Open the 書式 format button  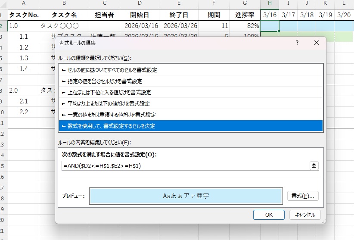[x=302, y=196]
